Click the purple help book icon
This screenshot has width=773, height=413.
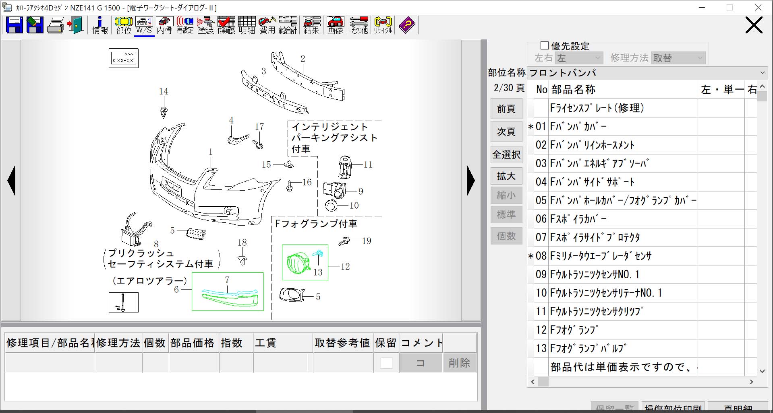406,25
